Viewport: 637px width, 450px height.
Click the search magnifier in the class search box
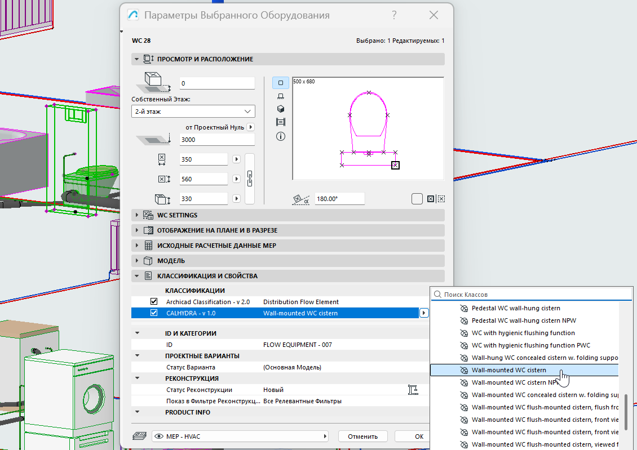[x=437, y=294]
